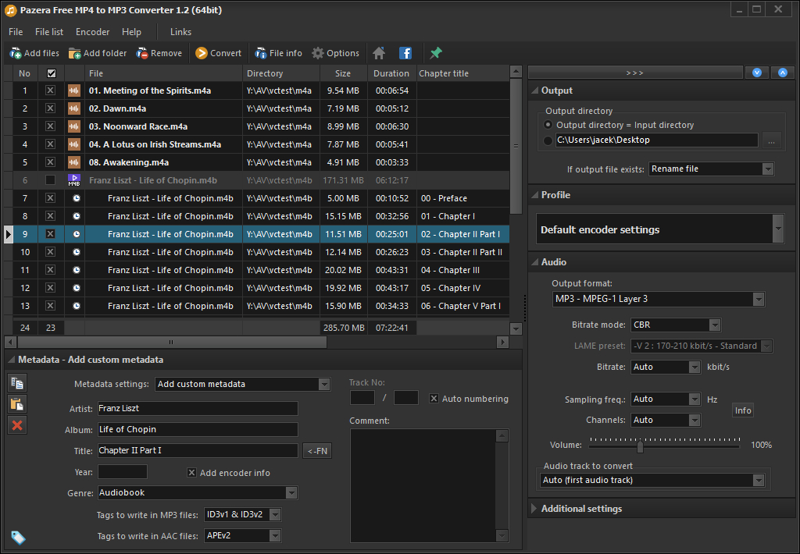
Task: Select the custom output path radio button
Action: point(548,140)
